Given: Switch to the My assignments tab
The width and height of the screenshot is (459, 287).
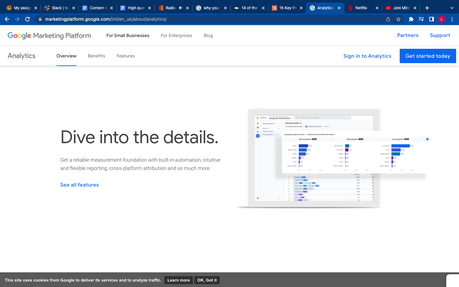Looking at the screenshot, I should point(22,8).
